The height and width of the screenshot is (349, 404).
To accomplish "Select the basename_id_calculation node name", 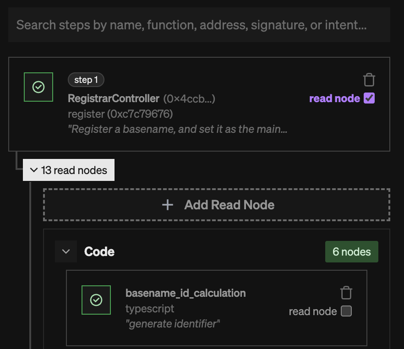I will (x=185, y=293).
